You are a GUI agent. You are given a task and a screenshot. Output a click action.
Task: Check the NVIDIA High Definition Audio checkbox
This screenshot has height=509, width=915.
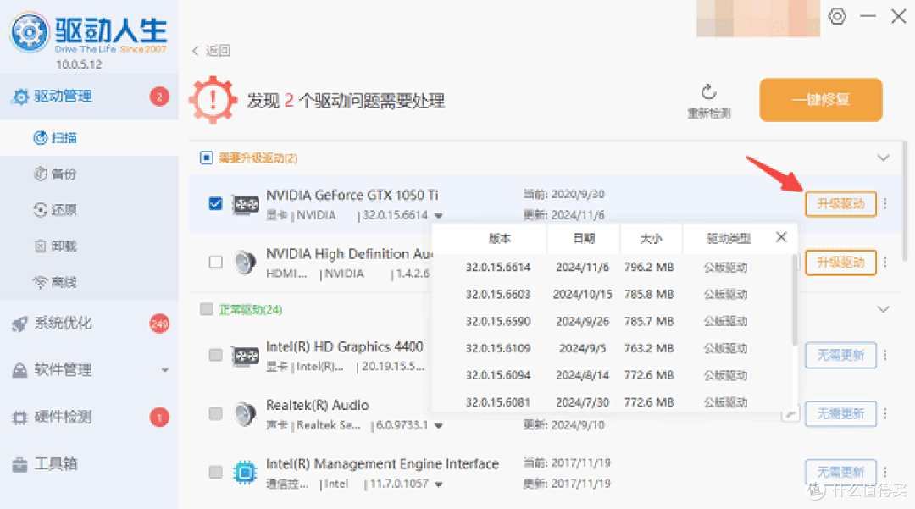click(x=215, y=262)
